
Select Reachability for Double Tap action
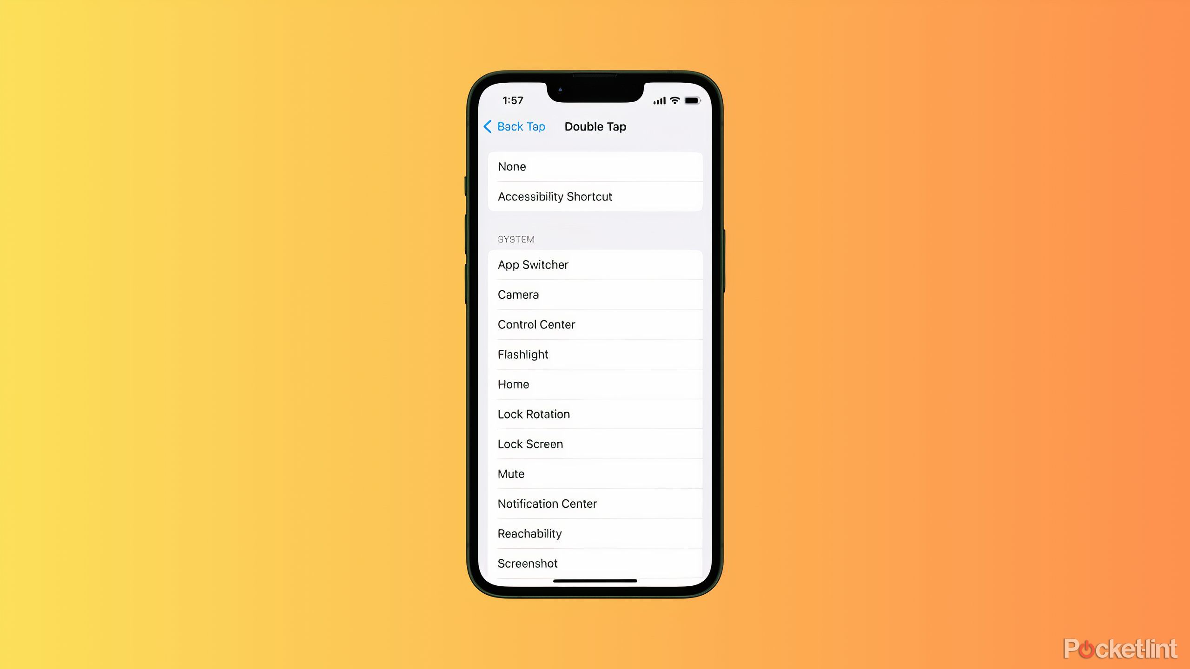[595, 533]
